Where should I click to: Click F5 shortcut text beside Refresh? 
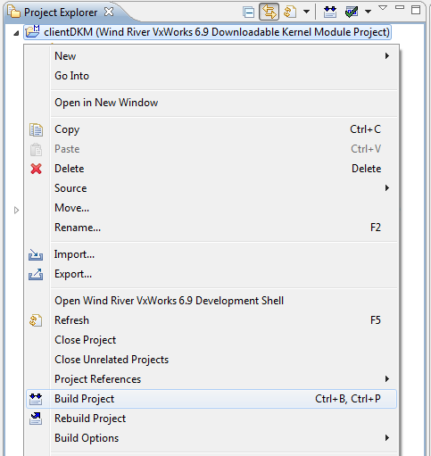click(x=376, y=320)
